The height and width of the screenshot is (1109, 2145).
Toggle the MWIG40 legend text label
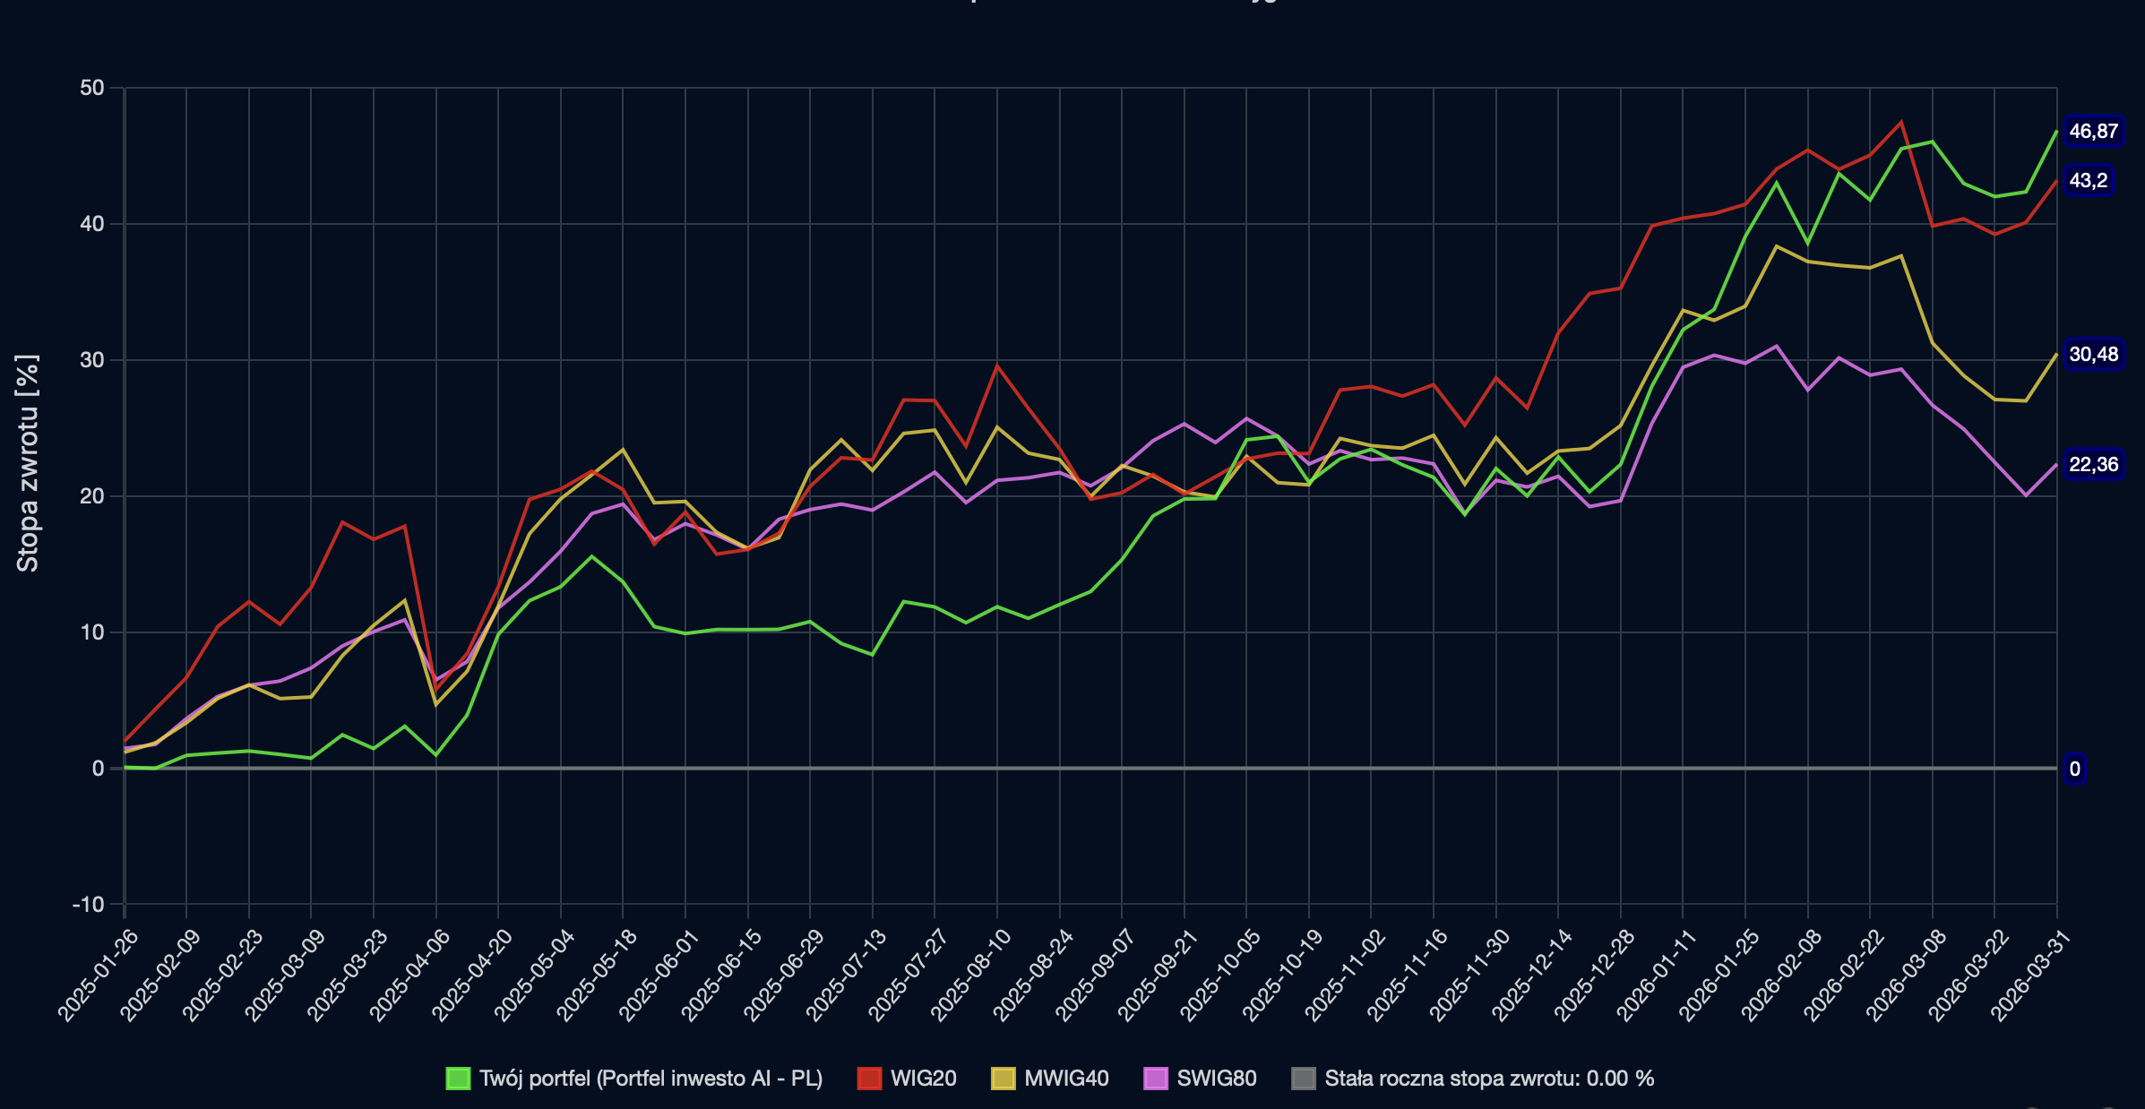pyautogui.click(x=1066, y=1079)
